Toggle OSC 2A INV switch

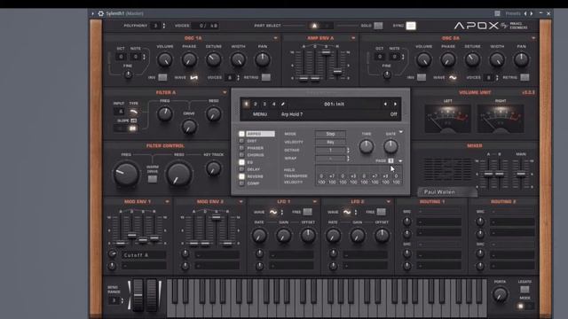coord(422,77)
